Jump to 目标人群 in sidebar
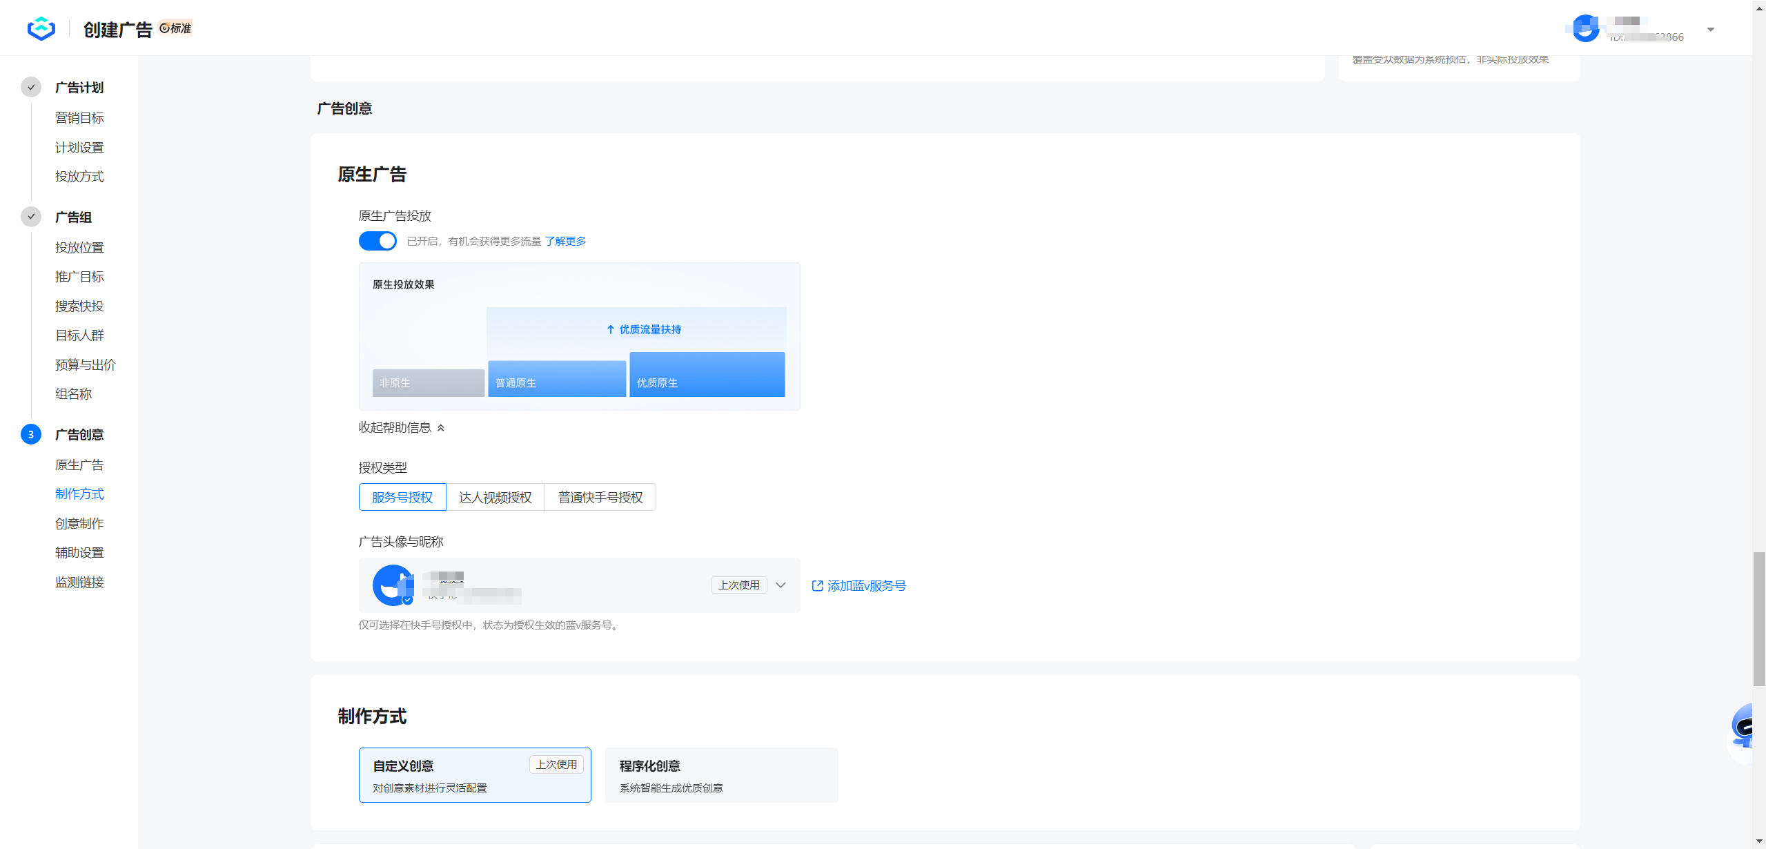 click(79, 335)
